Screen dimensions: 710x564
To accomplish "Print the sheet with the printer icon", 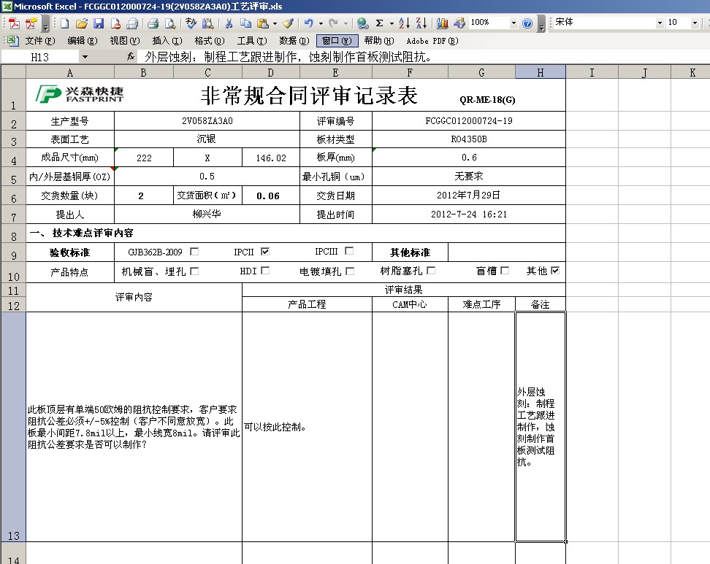I will pyautogui.click(x=153, y=23).
